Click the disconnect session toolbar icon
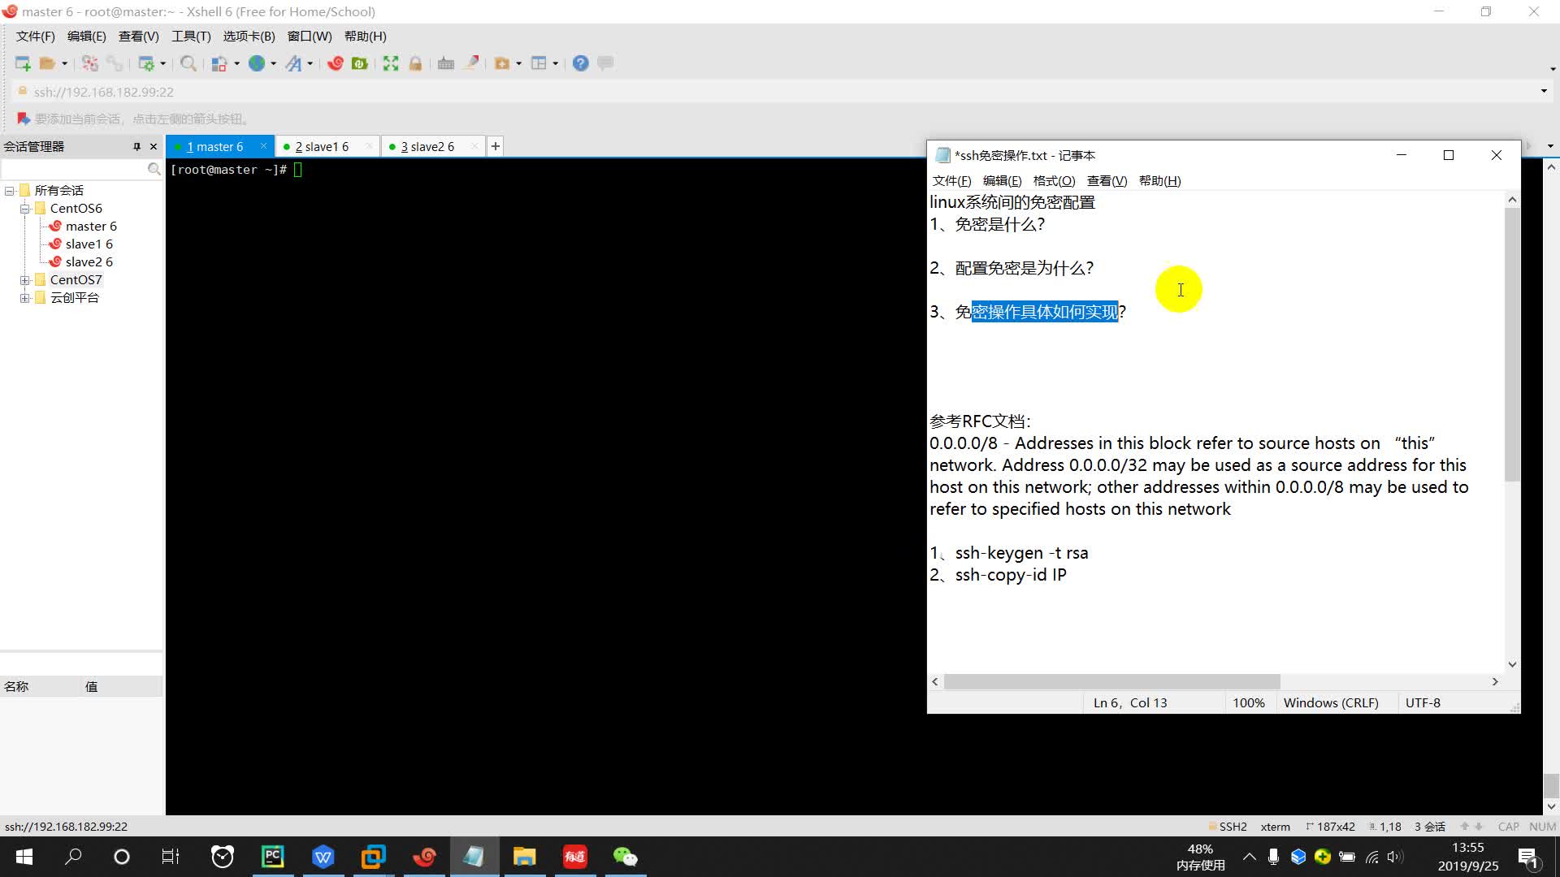The width and height of the screenshot is (1560, 877). coord(90,63)
